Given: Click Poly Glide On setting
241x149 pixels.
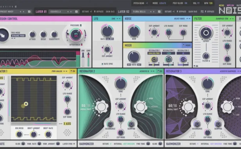Looking at the screenshot, I should pyautogui.click(x=180, y=3).
